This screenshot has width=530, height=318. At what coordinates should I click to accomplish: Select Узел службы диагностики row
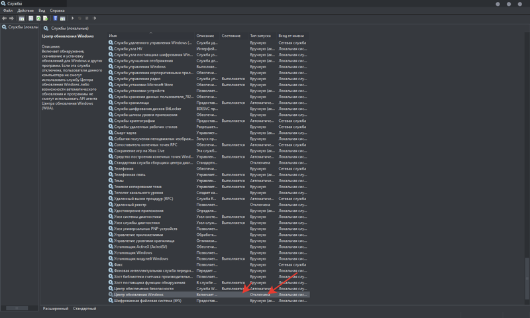209,223
